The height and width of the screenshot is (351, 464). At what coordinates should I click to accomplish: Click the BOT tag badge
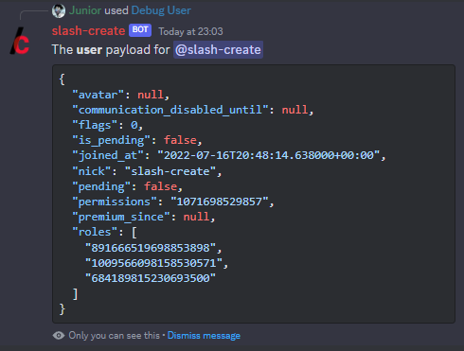pos(140,30)
